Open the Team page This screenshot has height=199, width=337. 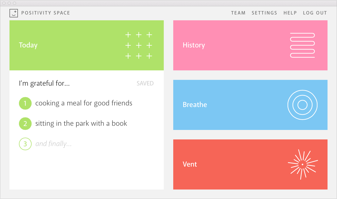(238, 13)
